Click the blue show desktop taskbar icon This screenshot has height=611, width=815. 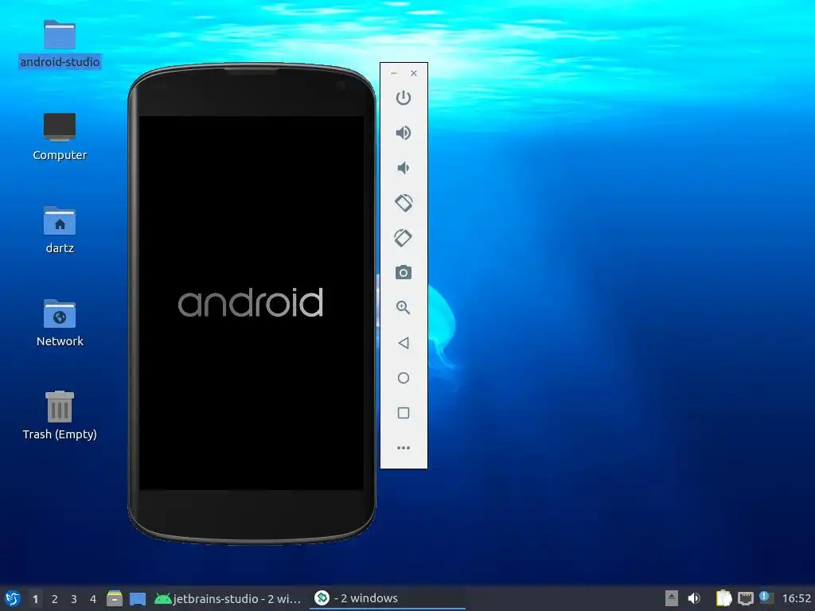click(x=137, y=598)
